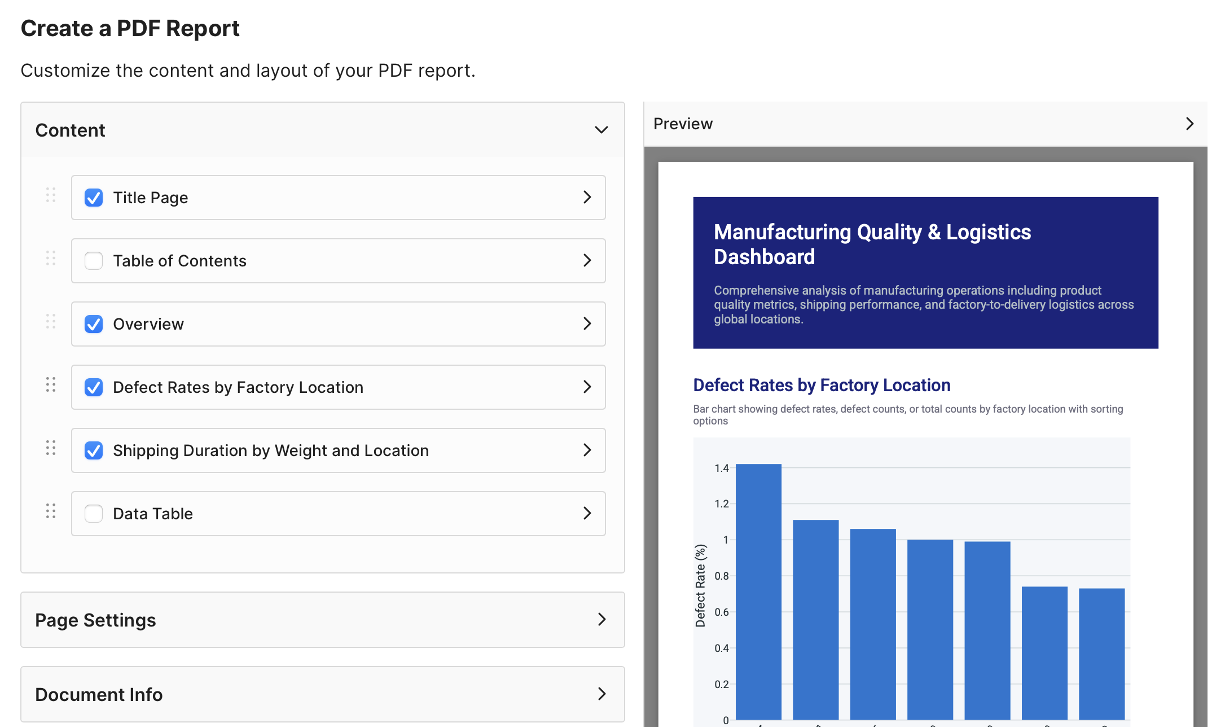Disable Shipping Duration by Weight checkbox
Image resolution: width=1225 pixels, height=727 pixels.
(94, 450)
